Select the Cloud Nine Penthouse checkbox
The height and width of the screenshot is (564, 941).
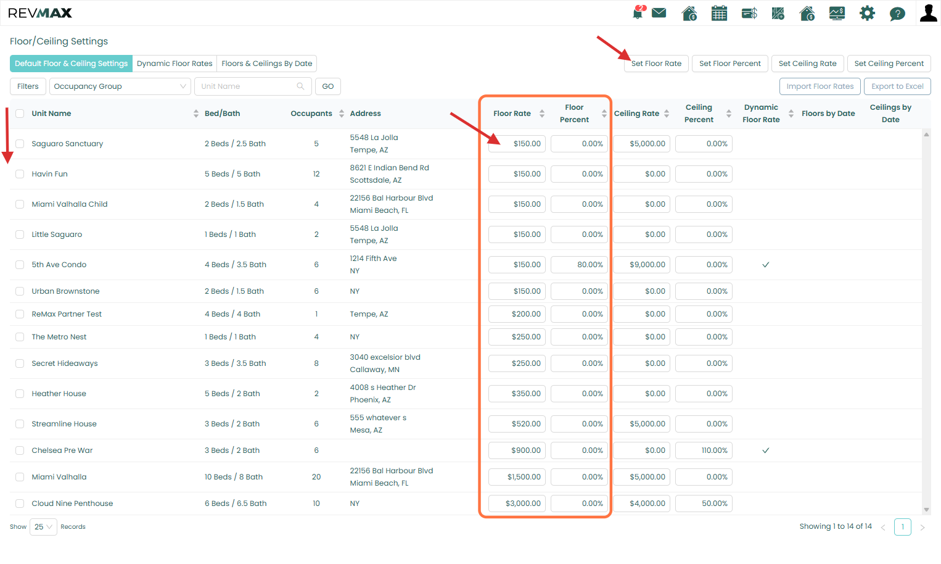click(x=20, y=504)
